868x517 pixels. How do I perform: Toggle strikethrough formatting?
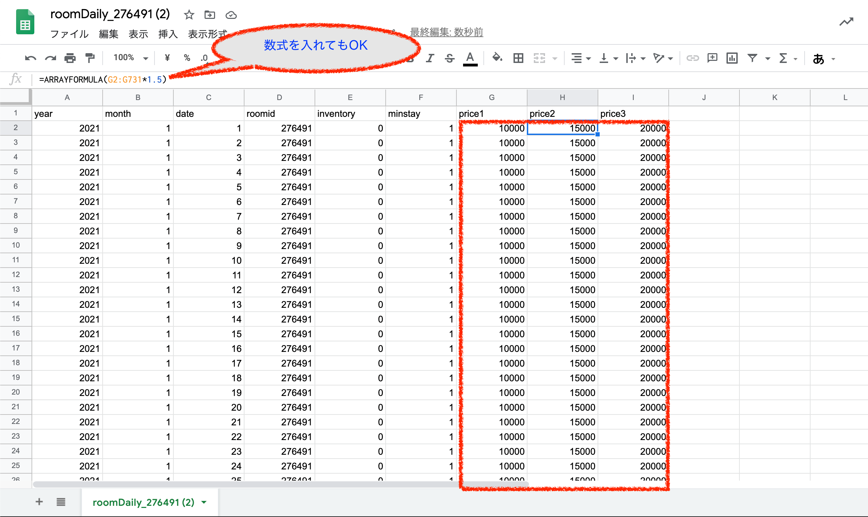coord(449,58)
